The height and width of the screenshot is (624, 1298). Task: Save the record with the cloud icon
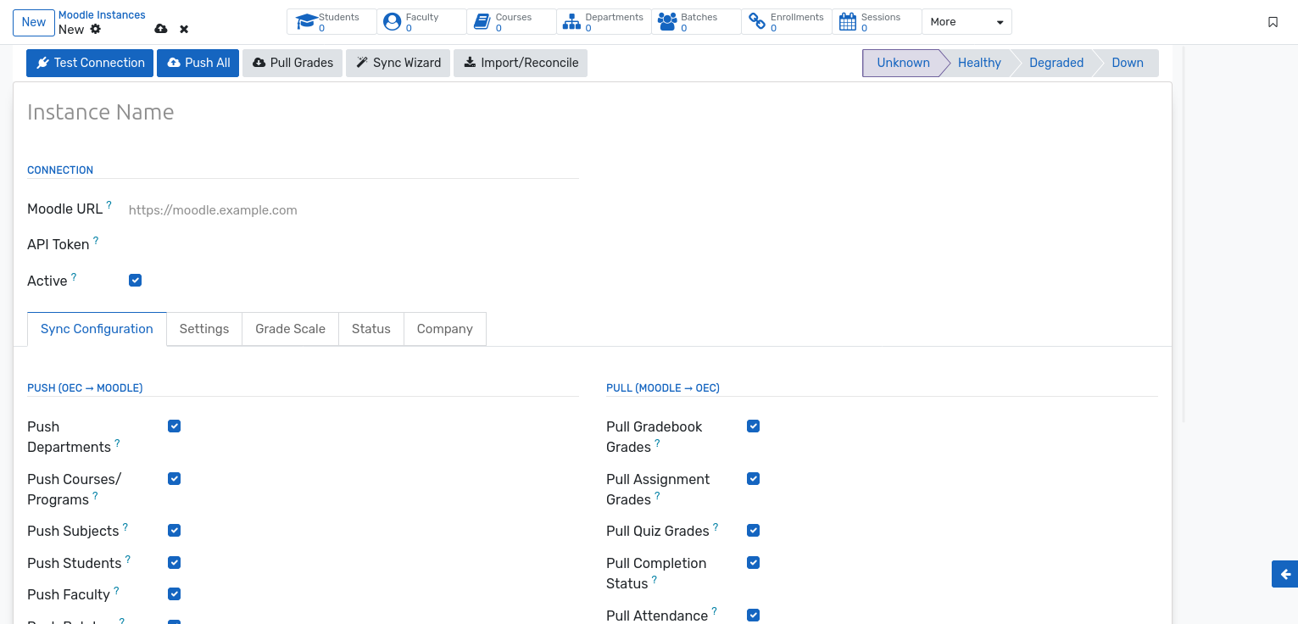click(x=161, y=29)
